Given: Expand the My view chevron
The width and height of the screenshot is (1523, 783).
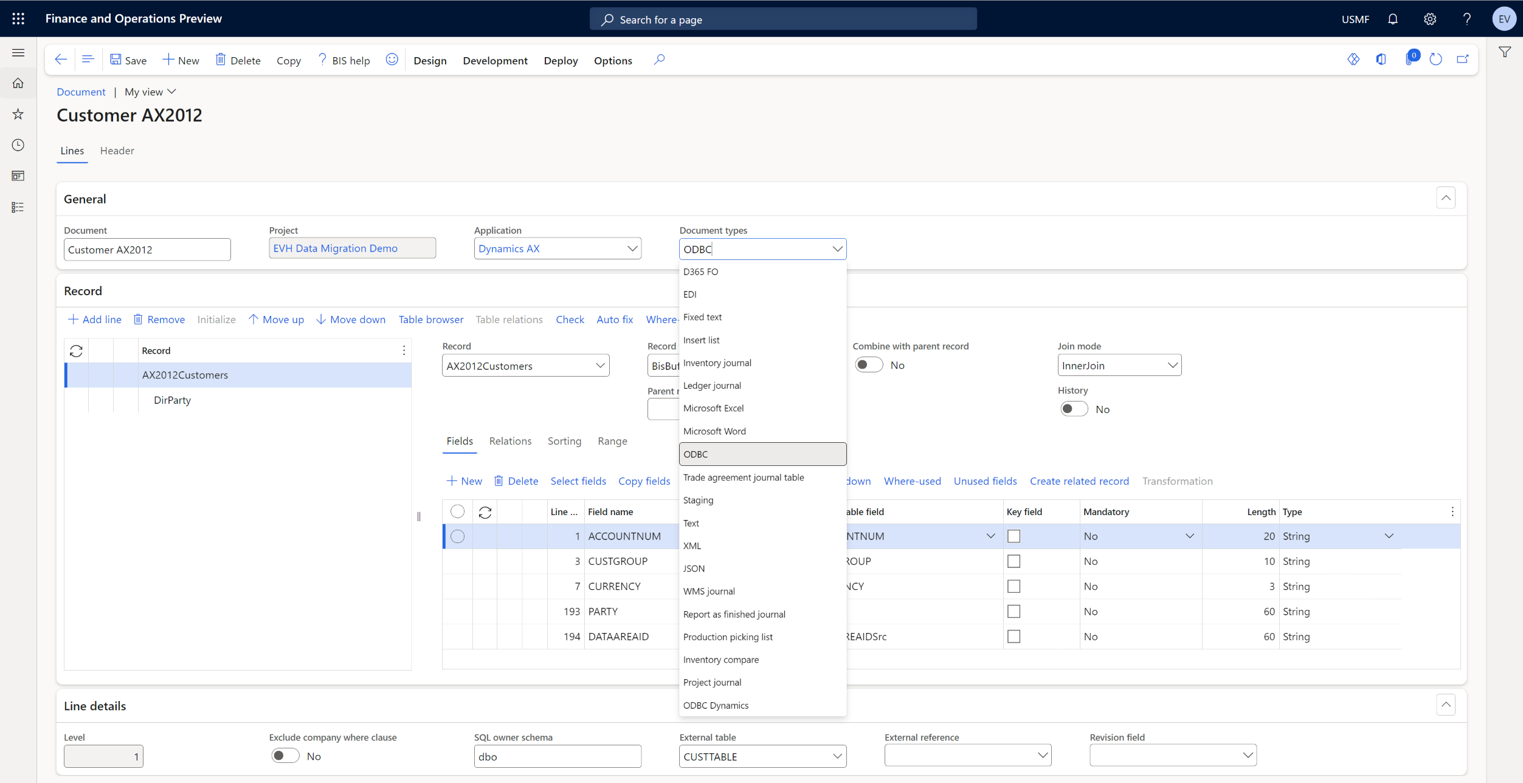Looking at the screenshot, I should point(172,92).
